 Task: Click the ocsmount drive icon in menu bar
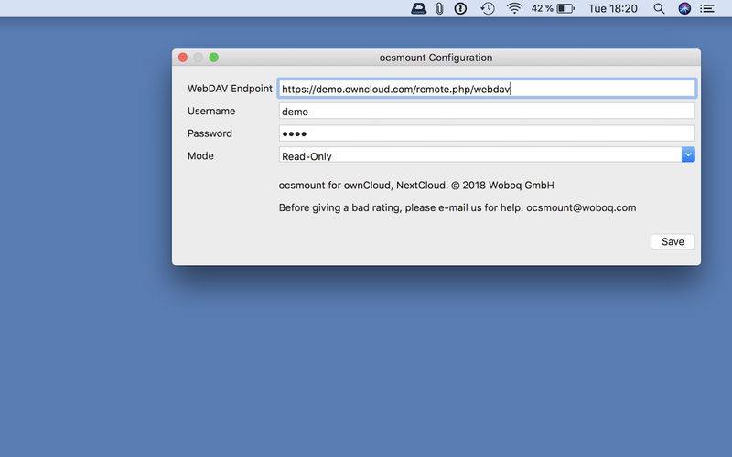(418, 8)
